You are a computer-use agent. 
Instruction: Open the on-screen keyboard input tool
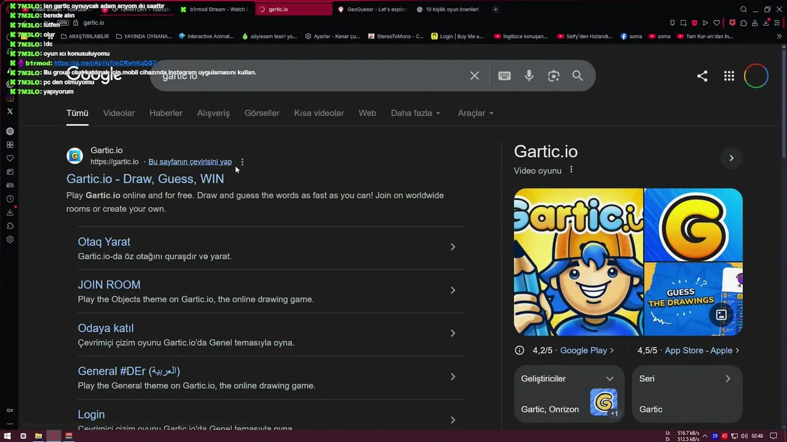[x=504, y=76]
